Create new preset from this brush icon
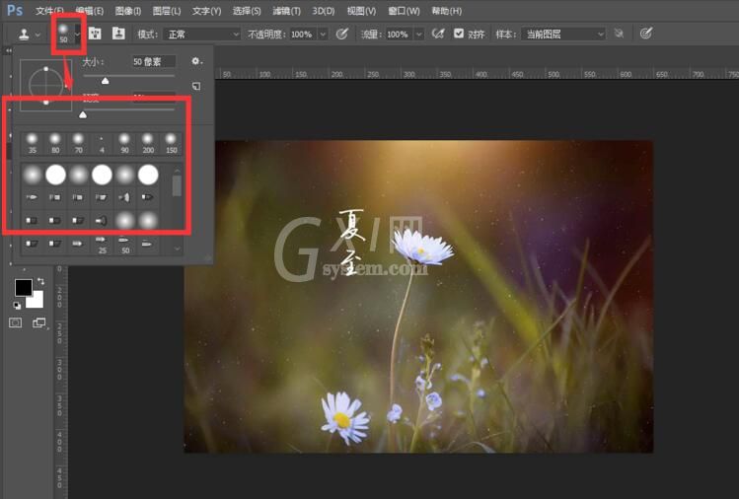The image size is (739, 499). (196, 86)
